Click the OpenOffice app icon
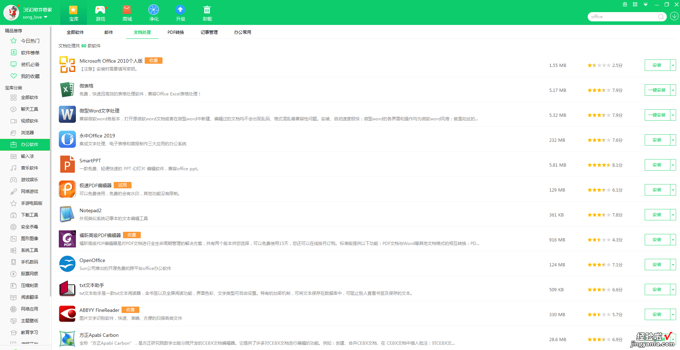The image size is (680, 350). 67,264
